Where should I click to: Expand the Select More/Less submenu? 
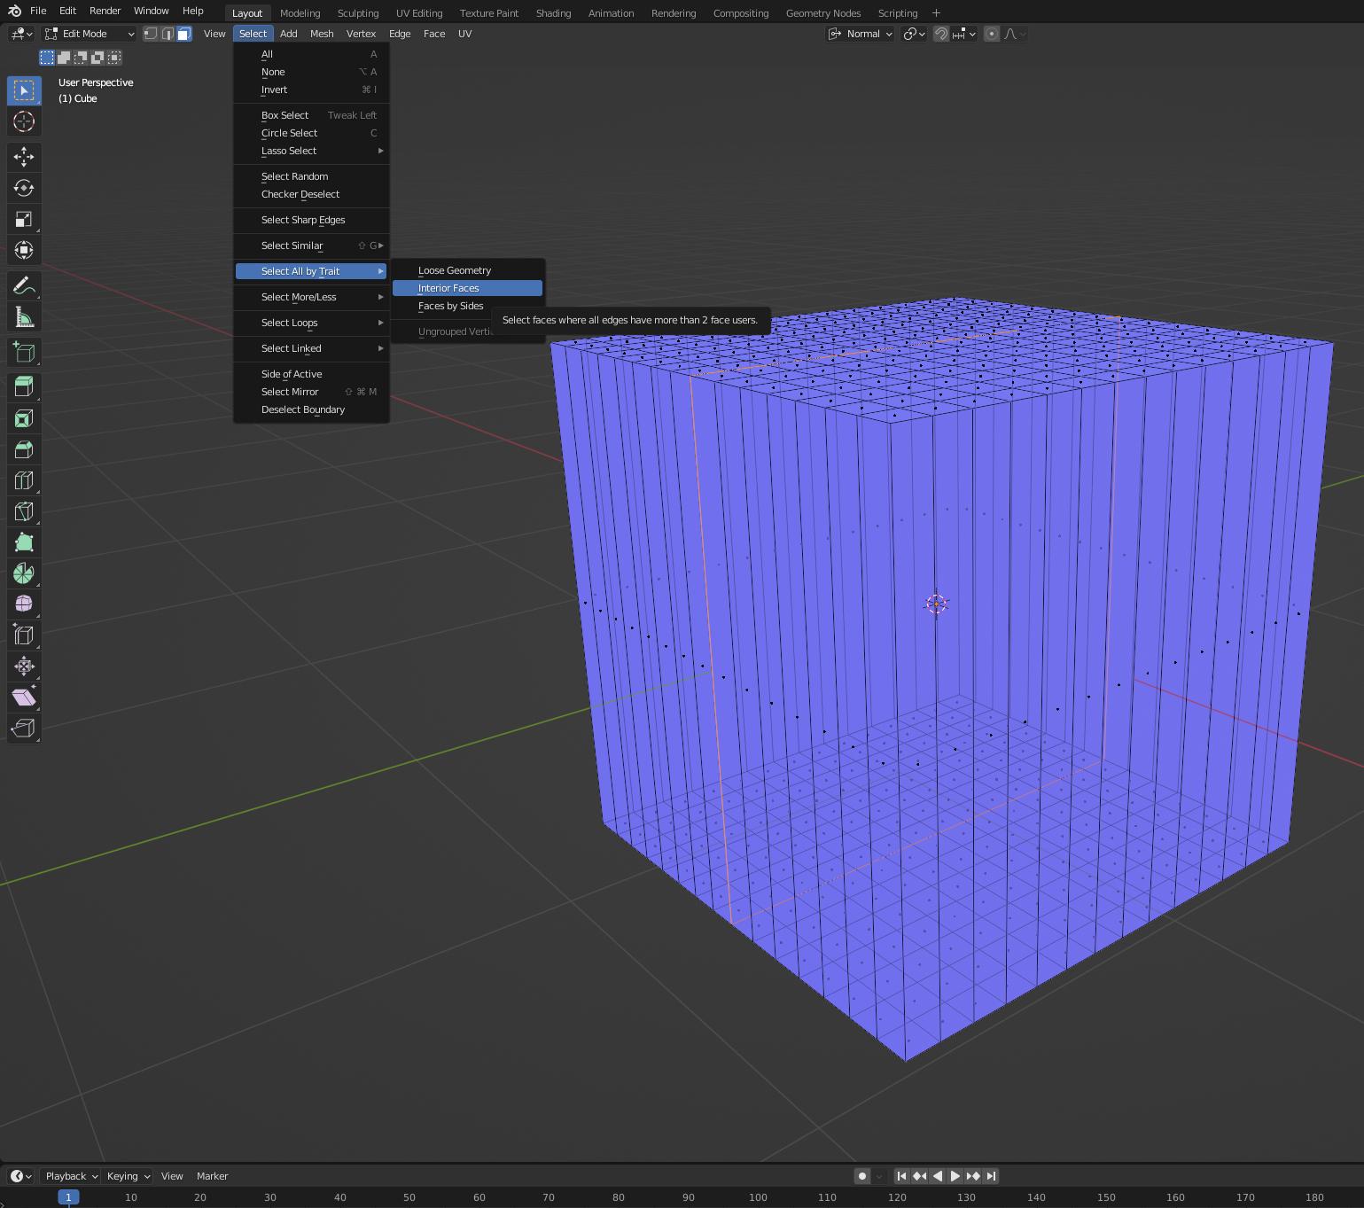click(311, 297)
